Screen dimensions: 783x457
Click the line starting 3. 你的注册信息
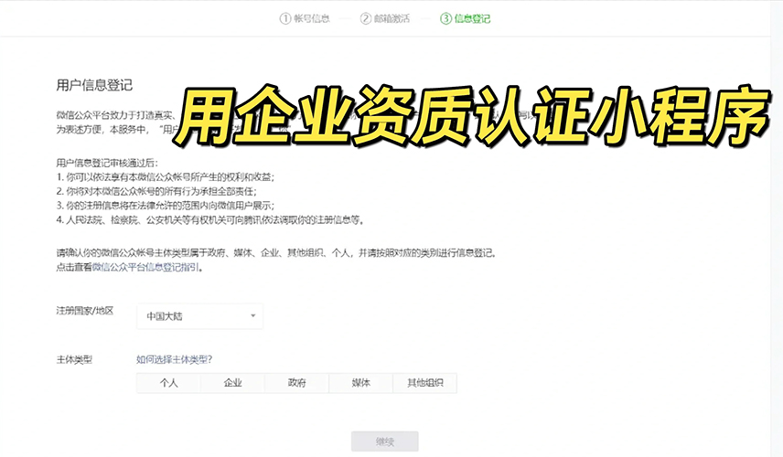pos(165,206)
